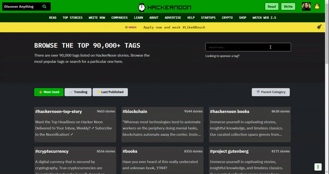The image size is (329, 174).
Task: Click the 'BROWSE THE TOP 90,000+ TAGS' heading
Action: pyautogui.click(x=87, y=46)
